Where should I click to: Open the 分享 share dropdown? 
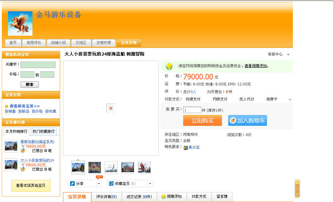[99, 184]
